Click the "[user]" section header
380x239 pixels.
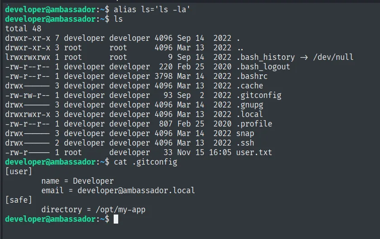[19, 171]
